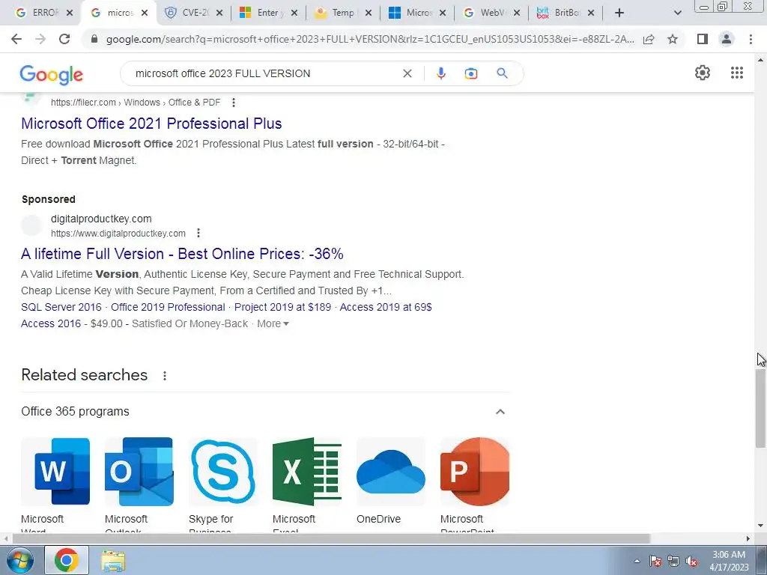Click the Action Center flag icon
Screen dimensions: 767x575
click(655, 562)
